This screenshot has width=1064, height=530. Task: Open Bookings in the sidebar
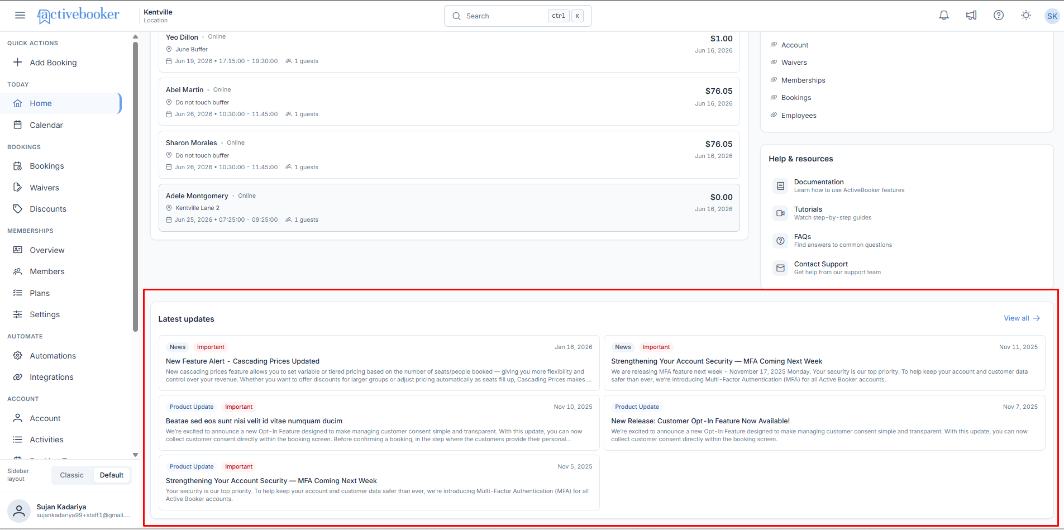coord(60,166)
